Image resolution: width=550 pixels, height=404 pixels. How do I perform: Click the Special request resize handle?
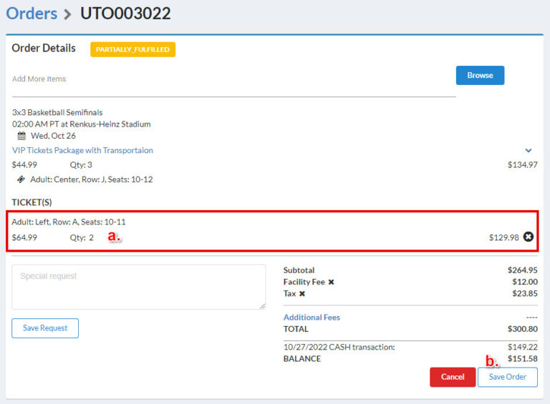(x=262, y=306)
